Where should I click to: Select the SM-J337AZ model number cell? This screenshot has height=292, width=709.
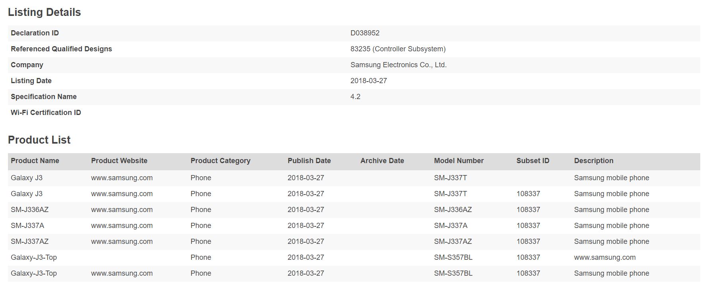click(453, 241)
